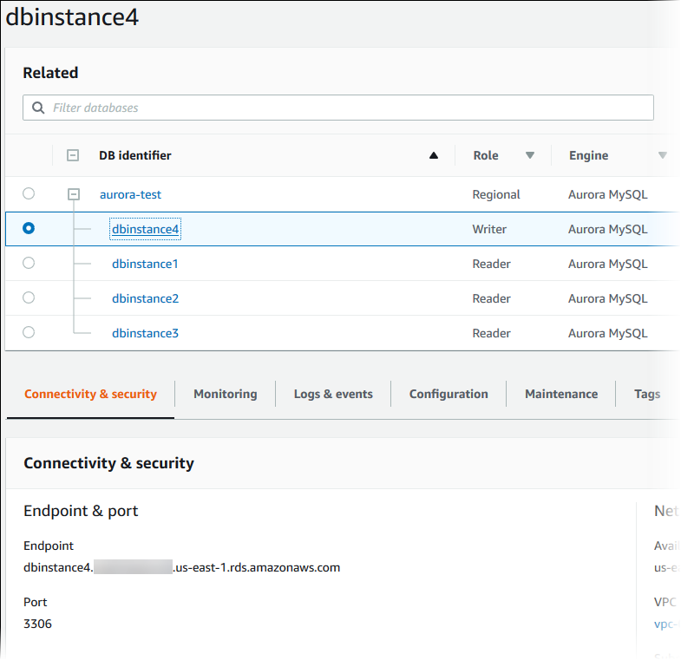Switch to the Monitoring tab
The width and height of the screenshot is (681, 660).
coord(225,394)
